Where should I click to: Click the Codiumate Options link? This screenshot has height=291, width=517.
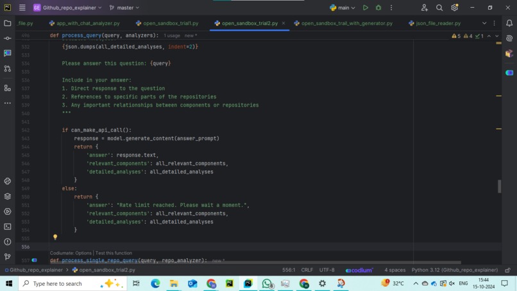71,253
